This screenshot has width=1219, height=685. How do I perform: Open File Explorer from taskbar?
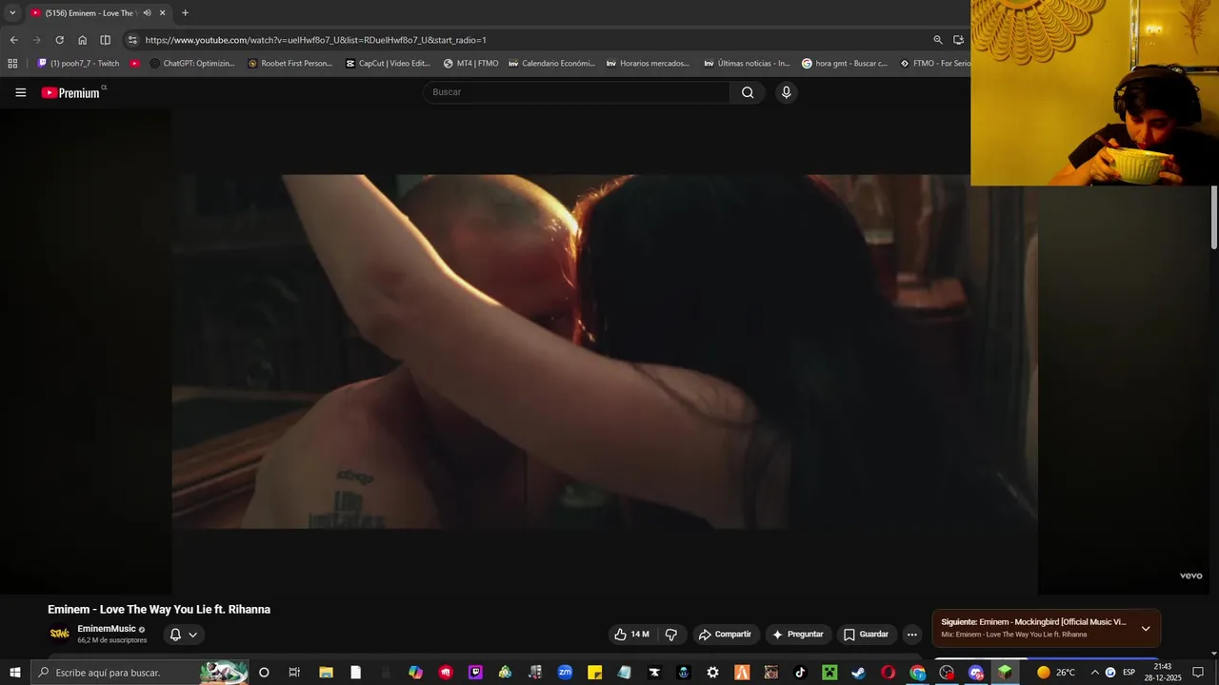click(326, 673)
